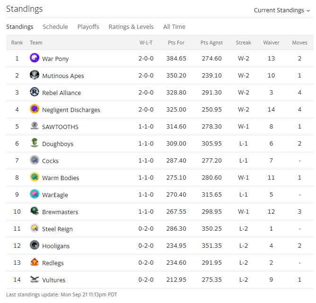Click the Pts For column header
The image size is (316, 303).
click(x=176, y=43)
